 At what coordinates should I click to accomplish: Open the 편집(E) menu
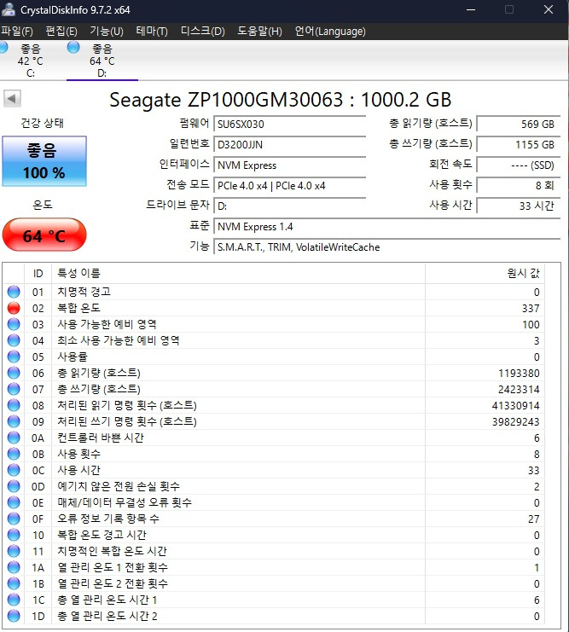[61, 31]
